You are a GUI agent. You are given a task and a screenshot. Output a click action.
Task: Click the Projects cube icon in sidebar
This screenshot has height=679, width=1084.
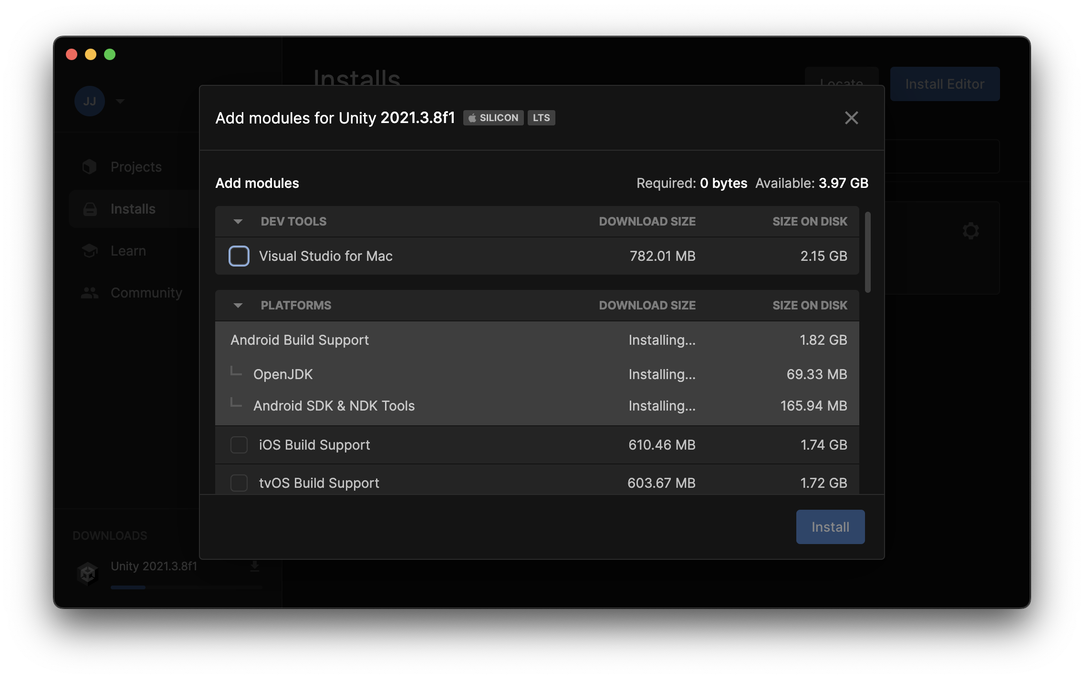coord(90,167)
